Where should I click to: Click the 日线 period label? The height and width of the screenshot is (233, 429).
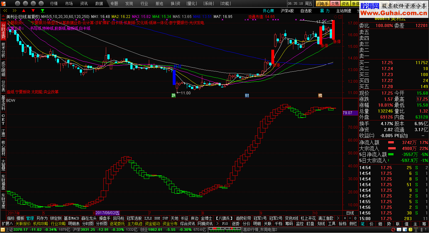[x=350, y=213]
